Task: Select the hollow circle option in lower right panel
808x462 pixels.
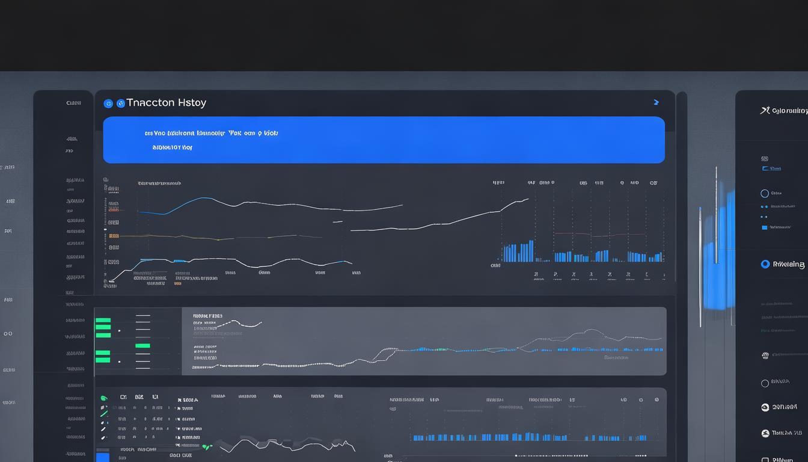Action: tap(765, 383)
